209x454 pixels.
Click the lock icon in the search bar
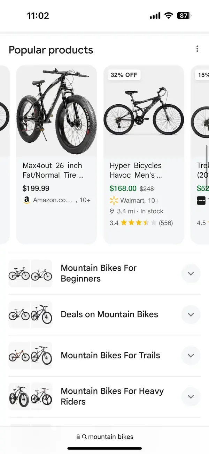[x=77, y=437]
